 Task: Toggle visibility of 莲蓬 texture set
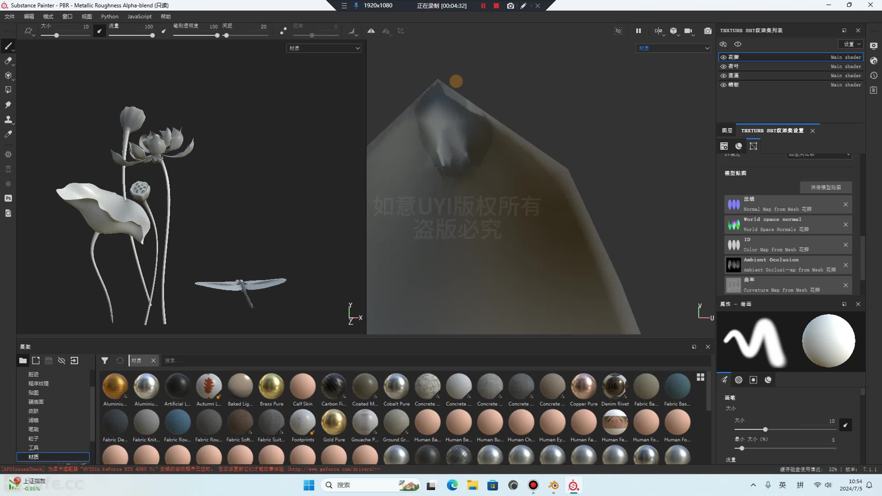click(724, 76)
